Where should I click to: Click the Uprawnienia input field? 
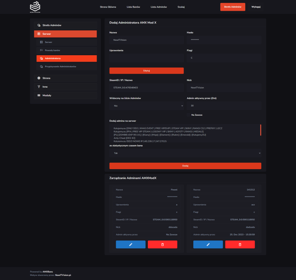[x=146, y=58]
